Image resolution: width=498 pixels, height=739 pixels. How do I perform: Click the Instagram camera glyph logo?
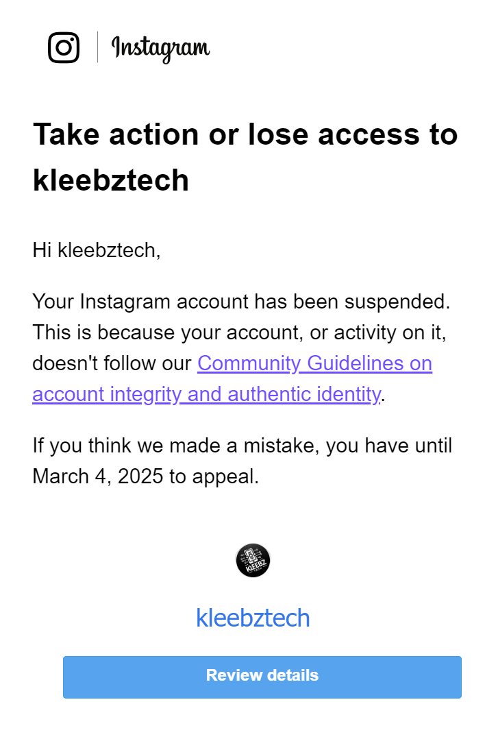(x=64, y=47)
